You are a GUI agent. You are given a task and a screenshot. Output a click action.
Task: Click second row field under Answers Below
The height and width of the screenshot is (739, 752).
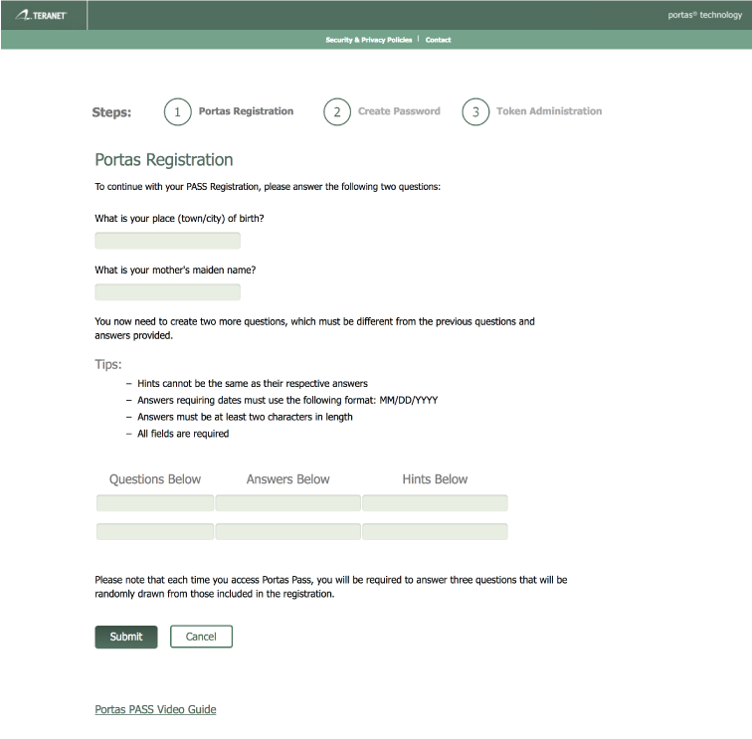[287, 532]
